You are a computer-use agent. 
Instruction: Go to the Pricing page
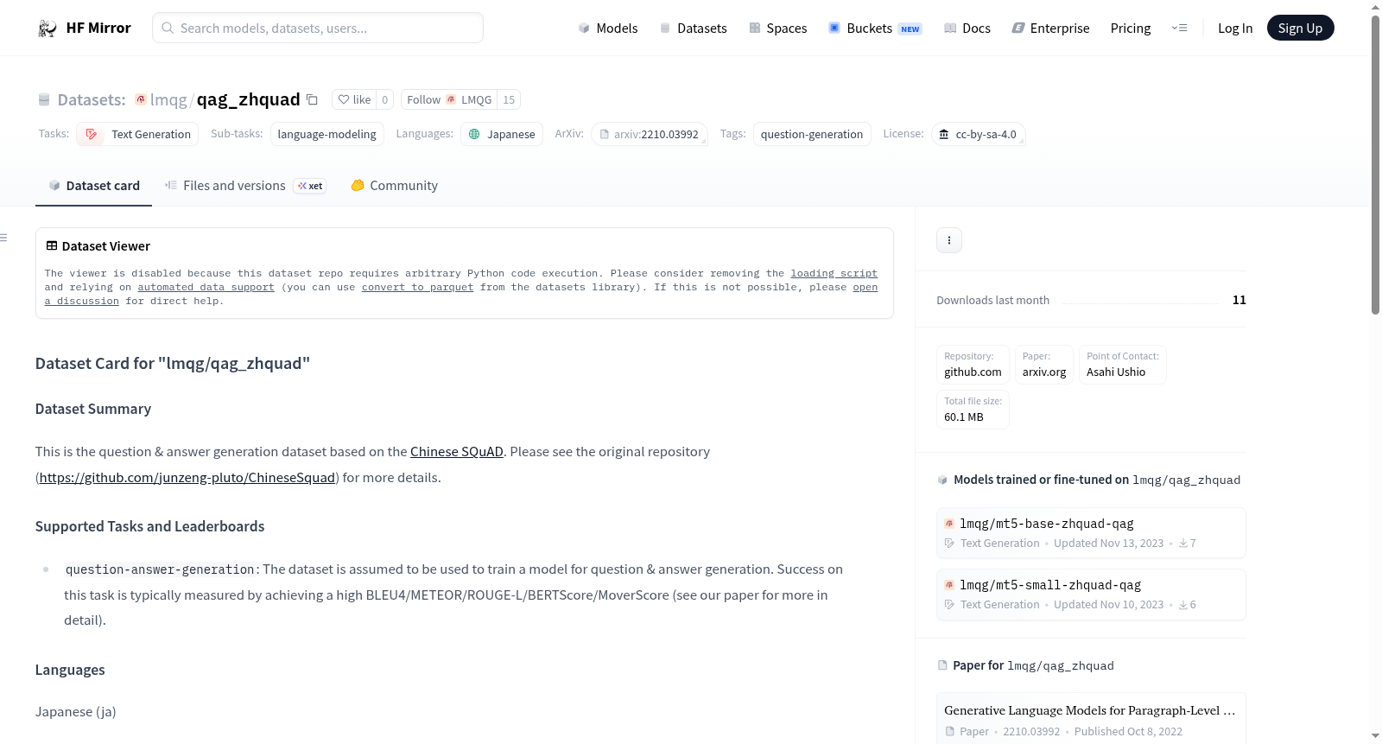(x=1131, y=29)
